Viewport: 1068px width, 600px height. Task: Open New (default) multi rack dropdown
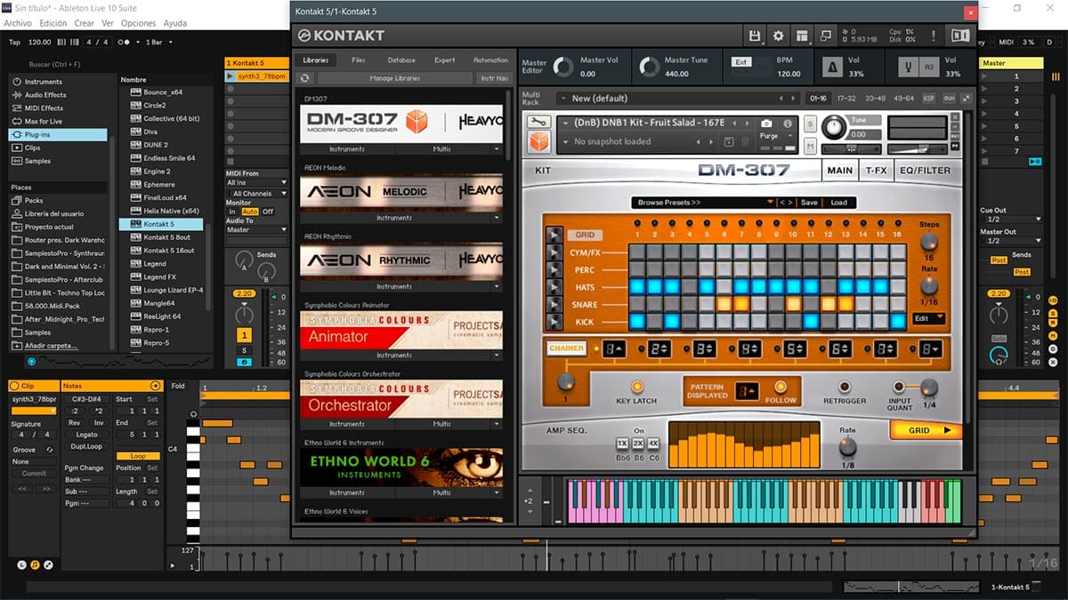678,98
